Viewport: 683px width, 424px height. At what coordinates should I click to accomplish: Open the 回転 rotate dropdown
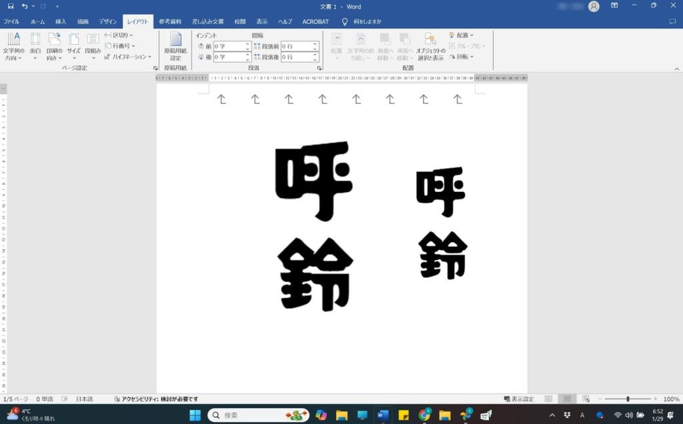click(462, 57)
